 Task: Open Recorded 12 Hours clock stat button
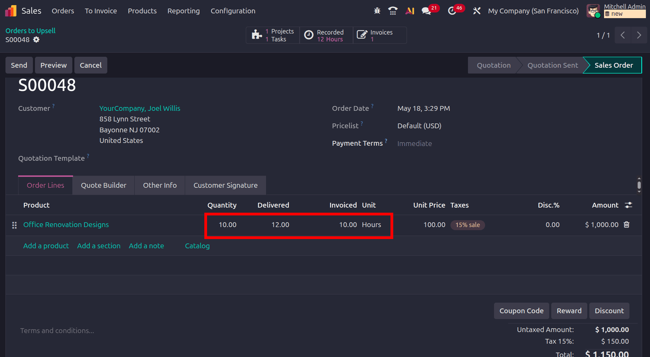pyautogui.click(x=326, y=35)
